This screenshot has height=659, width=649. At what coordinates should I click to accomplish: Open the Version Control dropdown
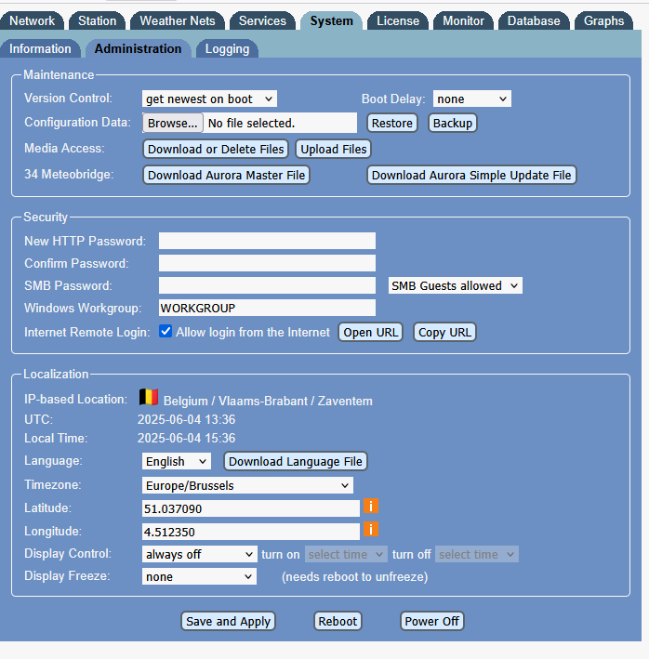[209, 99]
